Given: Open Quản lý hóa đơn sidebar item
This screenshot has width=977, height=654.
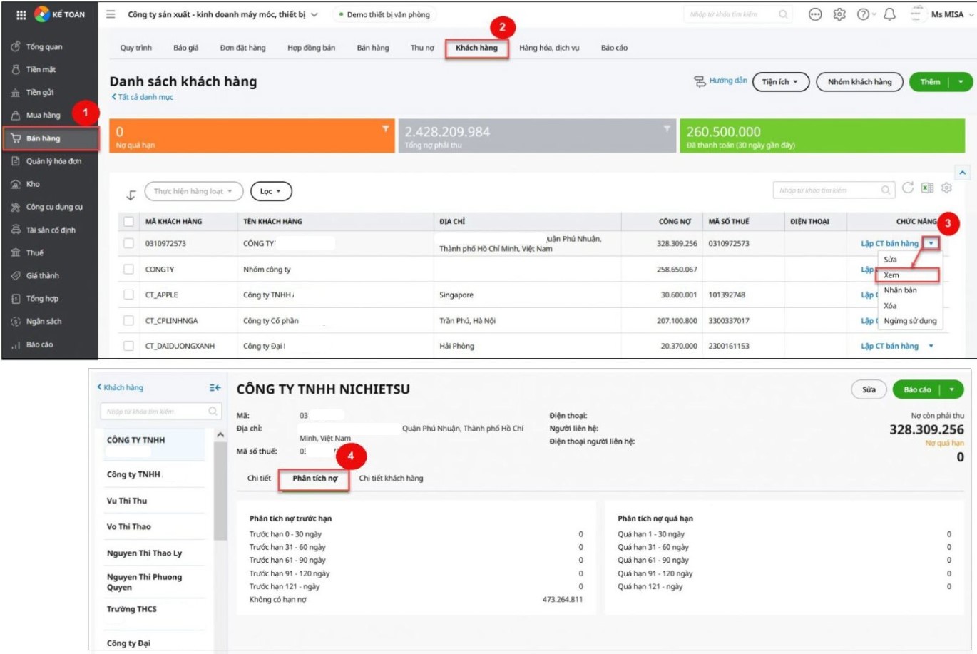Looking at the screenshot, I should [53, 161].
